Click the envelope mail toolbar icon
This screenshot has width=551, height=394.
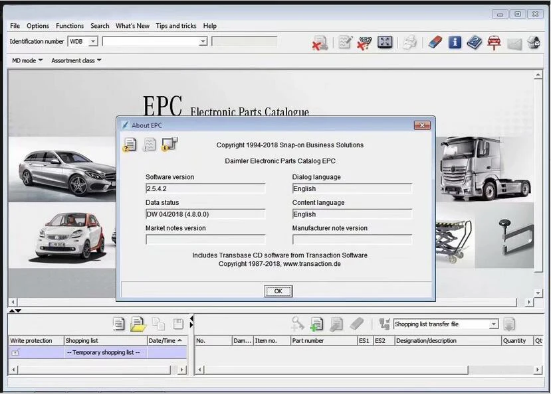(x=514, y=44)
